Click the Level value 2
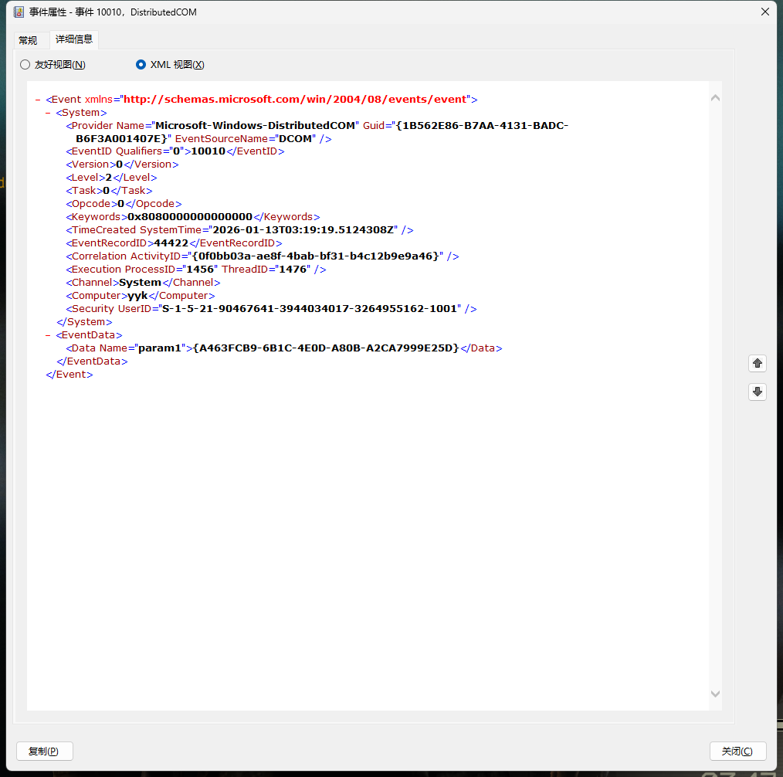 (109, 178)
